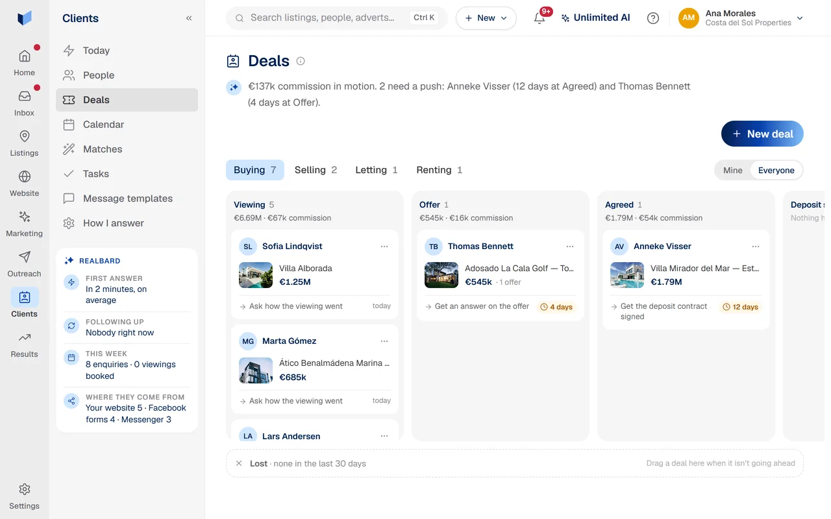This screenshot has width=831, height=519.
Task: Open How I answer
Action: [x=127, y=223]
